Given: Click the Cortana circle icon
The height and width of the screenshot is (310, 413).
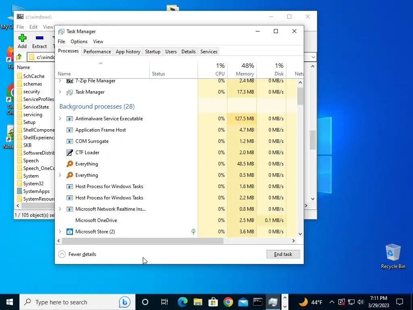Looking at the screenshot, I should [145, 302].
